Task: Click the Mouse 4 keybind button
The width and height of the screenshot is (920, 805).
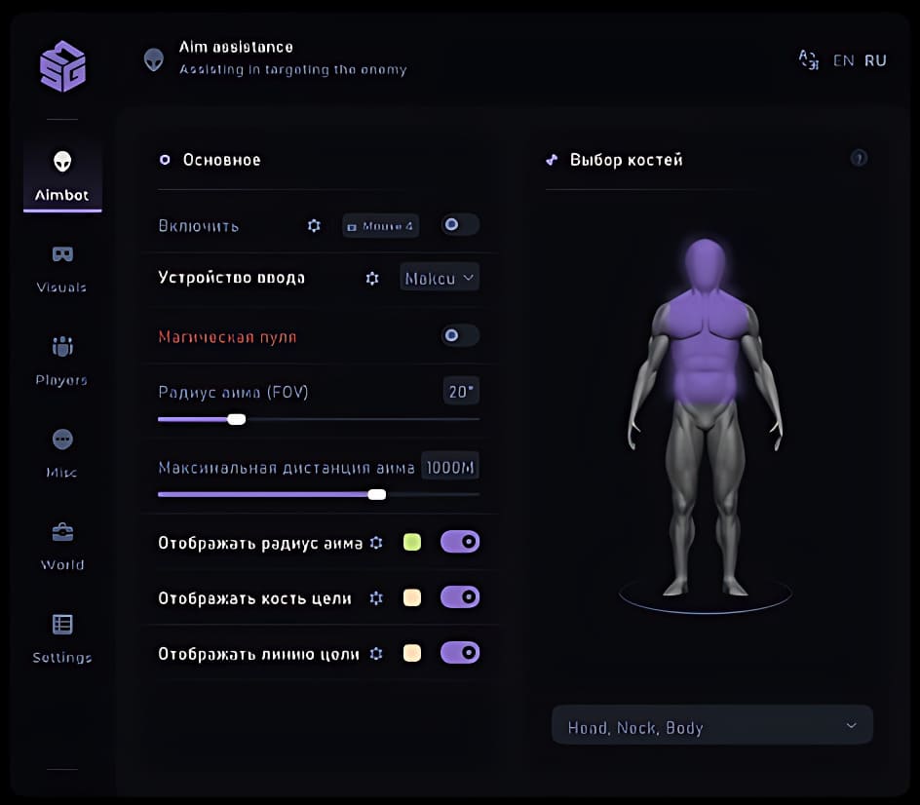Action: pos(380,226)
